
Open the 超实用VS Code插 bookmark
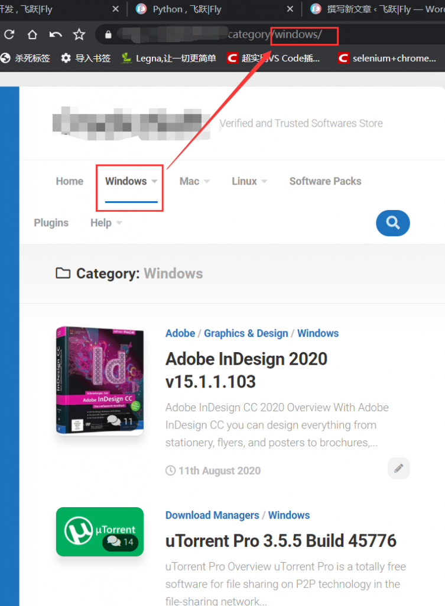coord(273,59)
